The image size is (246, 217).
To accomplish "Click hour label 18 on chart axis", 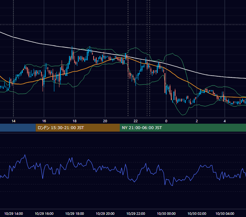I will (x=75, y=121).
